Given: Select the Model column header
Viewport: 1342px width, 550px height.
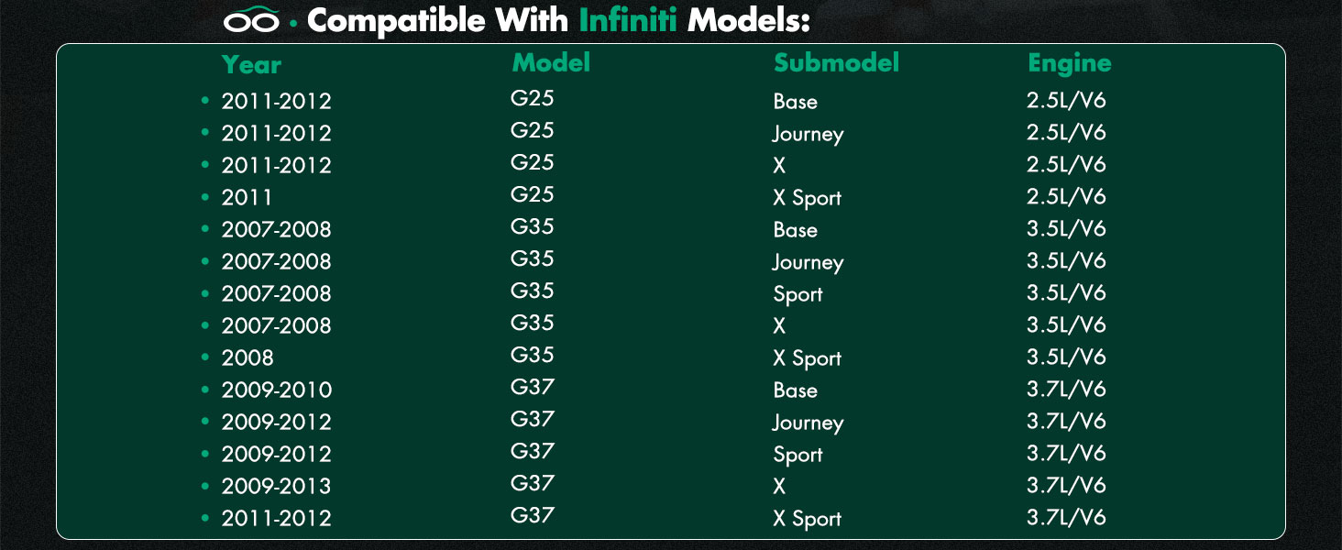Looking at the screenshot, I should (x=551, y=62).
